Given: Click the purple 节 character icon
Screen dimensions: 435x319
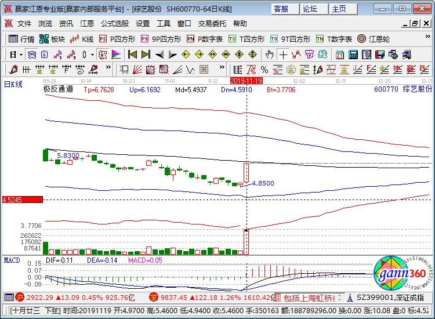Looking at the screenshot, I should click(x=310, y=55).
